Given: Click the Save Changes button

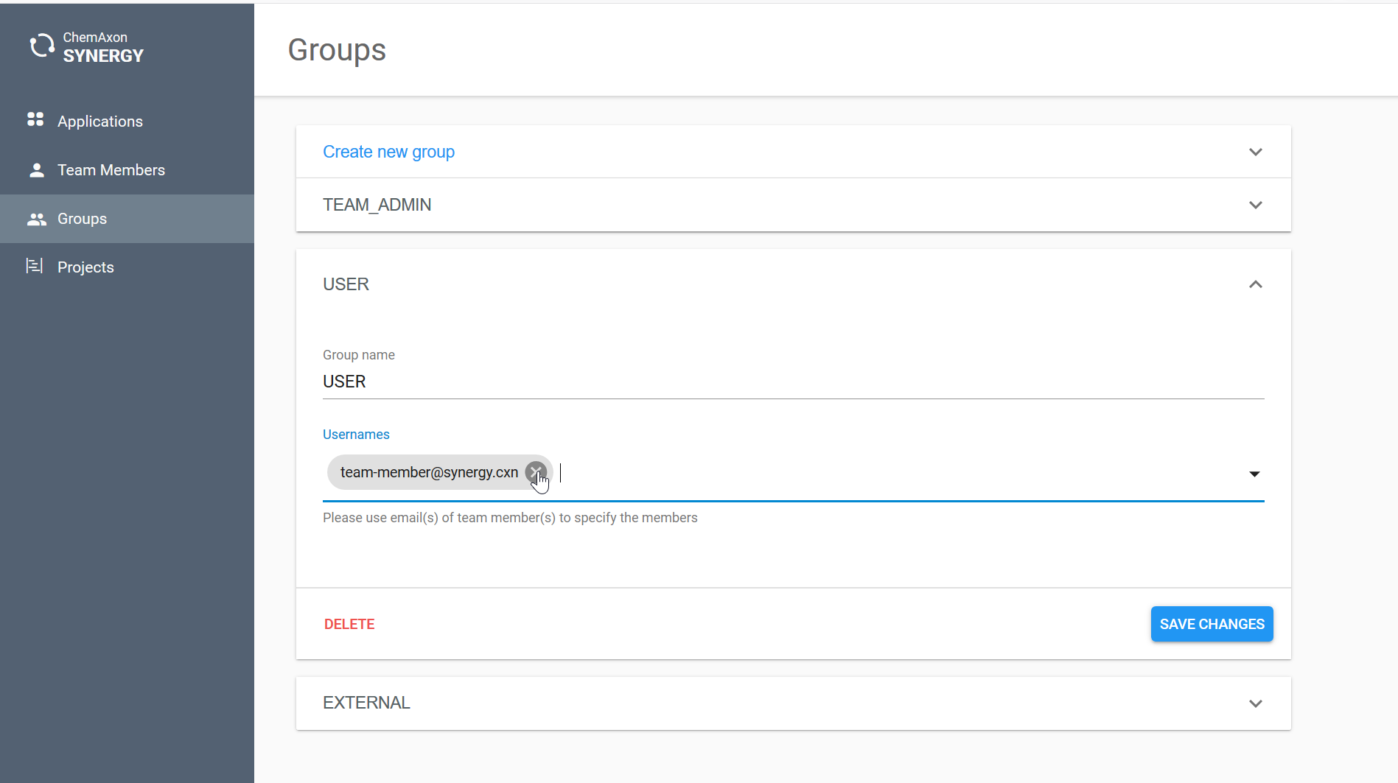Looking at the screenshot, I should point(1212,624).
